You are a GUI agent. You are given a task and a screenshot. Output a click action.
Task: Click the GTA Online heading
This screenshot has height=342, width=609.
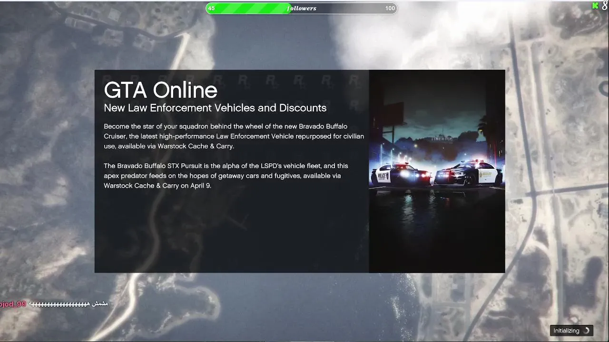(x=160, y=90)
